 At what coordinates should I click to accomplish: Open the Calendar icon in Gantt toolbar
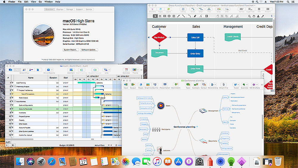click(x=126, y=70)
